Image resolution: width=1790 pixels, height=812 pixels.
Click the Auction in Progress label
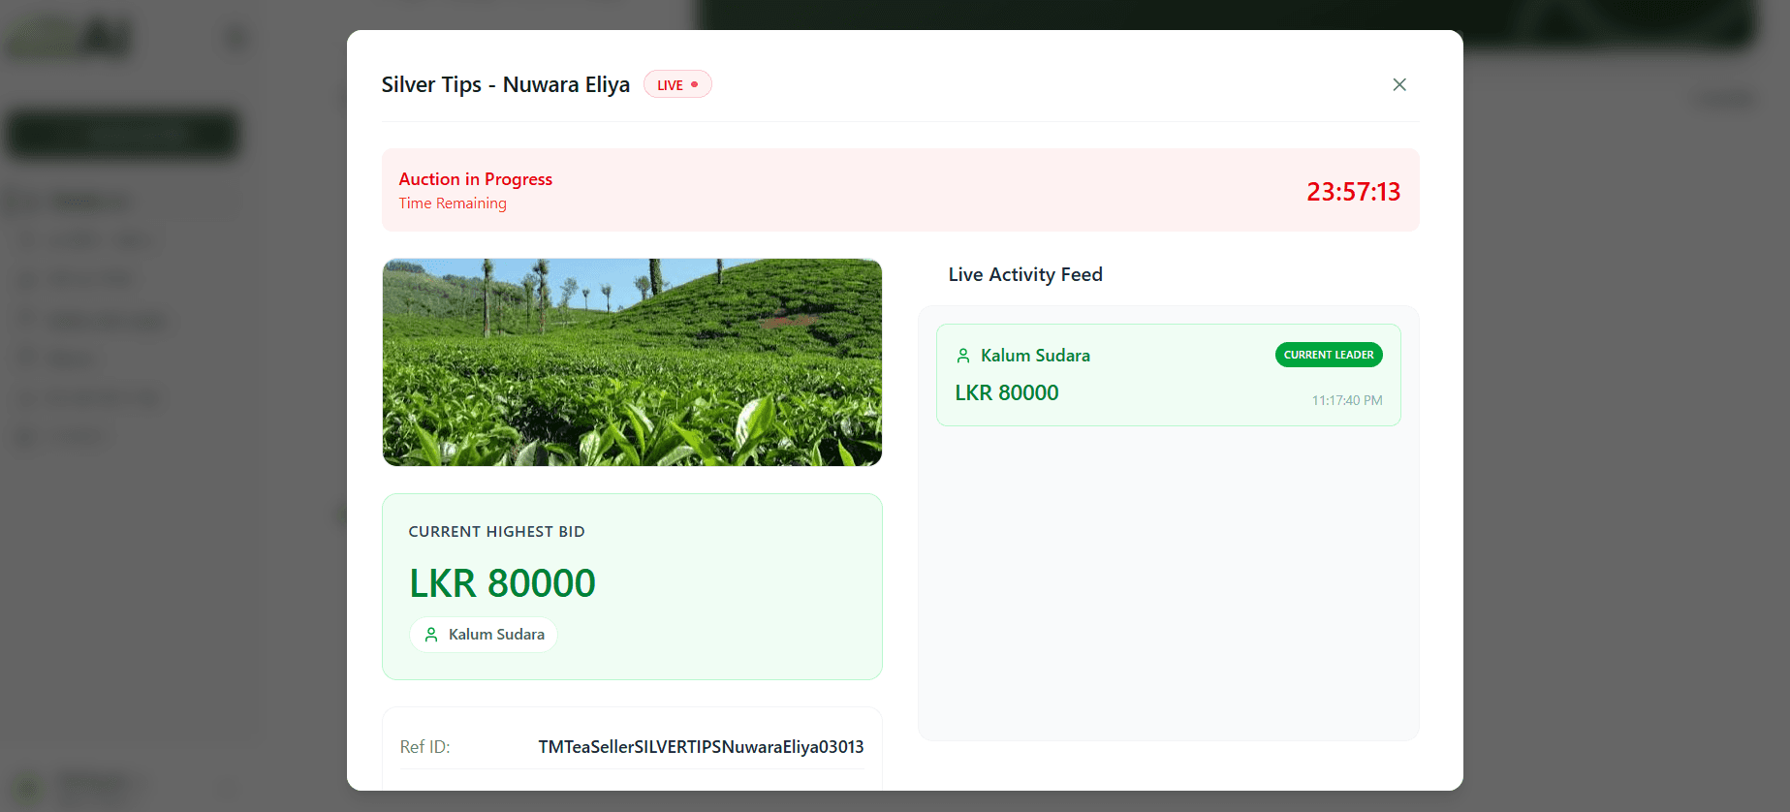475,179
